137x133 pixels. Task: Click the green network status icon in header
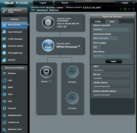[125, 9]
